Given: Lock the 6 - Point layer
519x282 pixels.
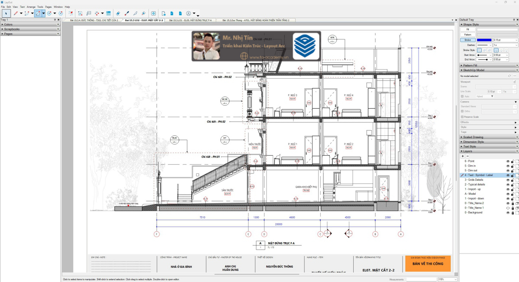Looking at the screenshot, I should click(x=513, y=161).
